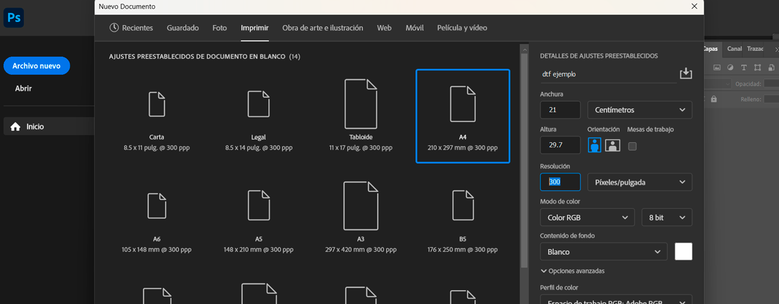
Task: Select the Imprimir tab
Action: click(254, 27)
